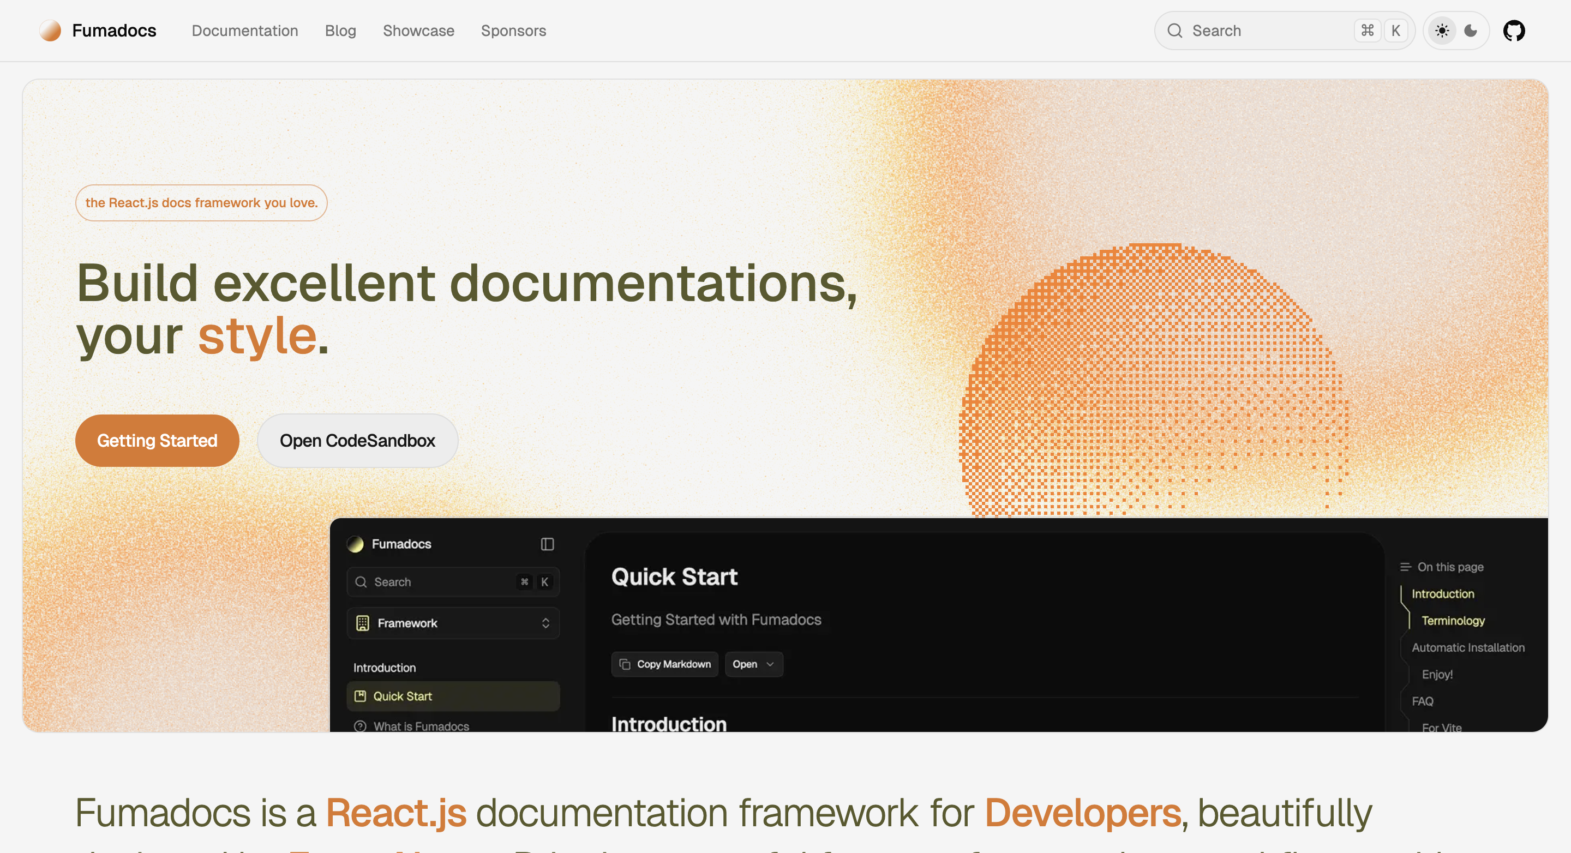Click Open CodeSandbox button
This screenshot has height=853, width=1571.
coord(357,441)
